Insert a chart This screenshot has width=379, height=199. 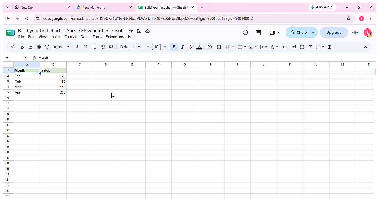(302, 47)
